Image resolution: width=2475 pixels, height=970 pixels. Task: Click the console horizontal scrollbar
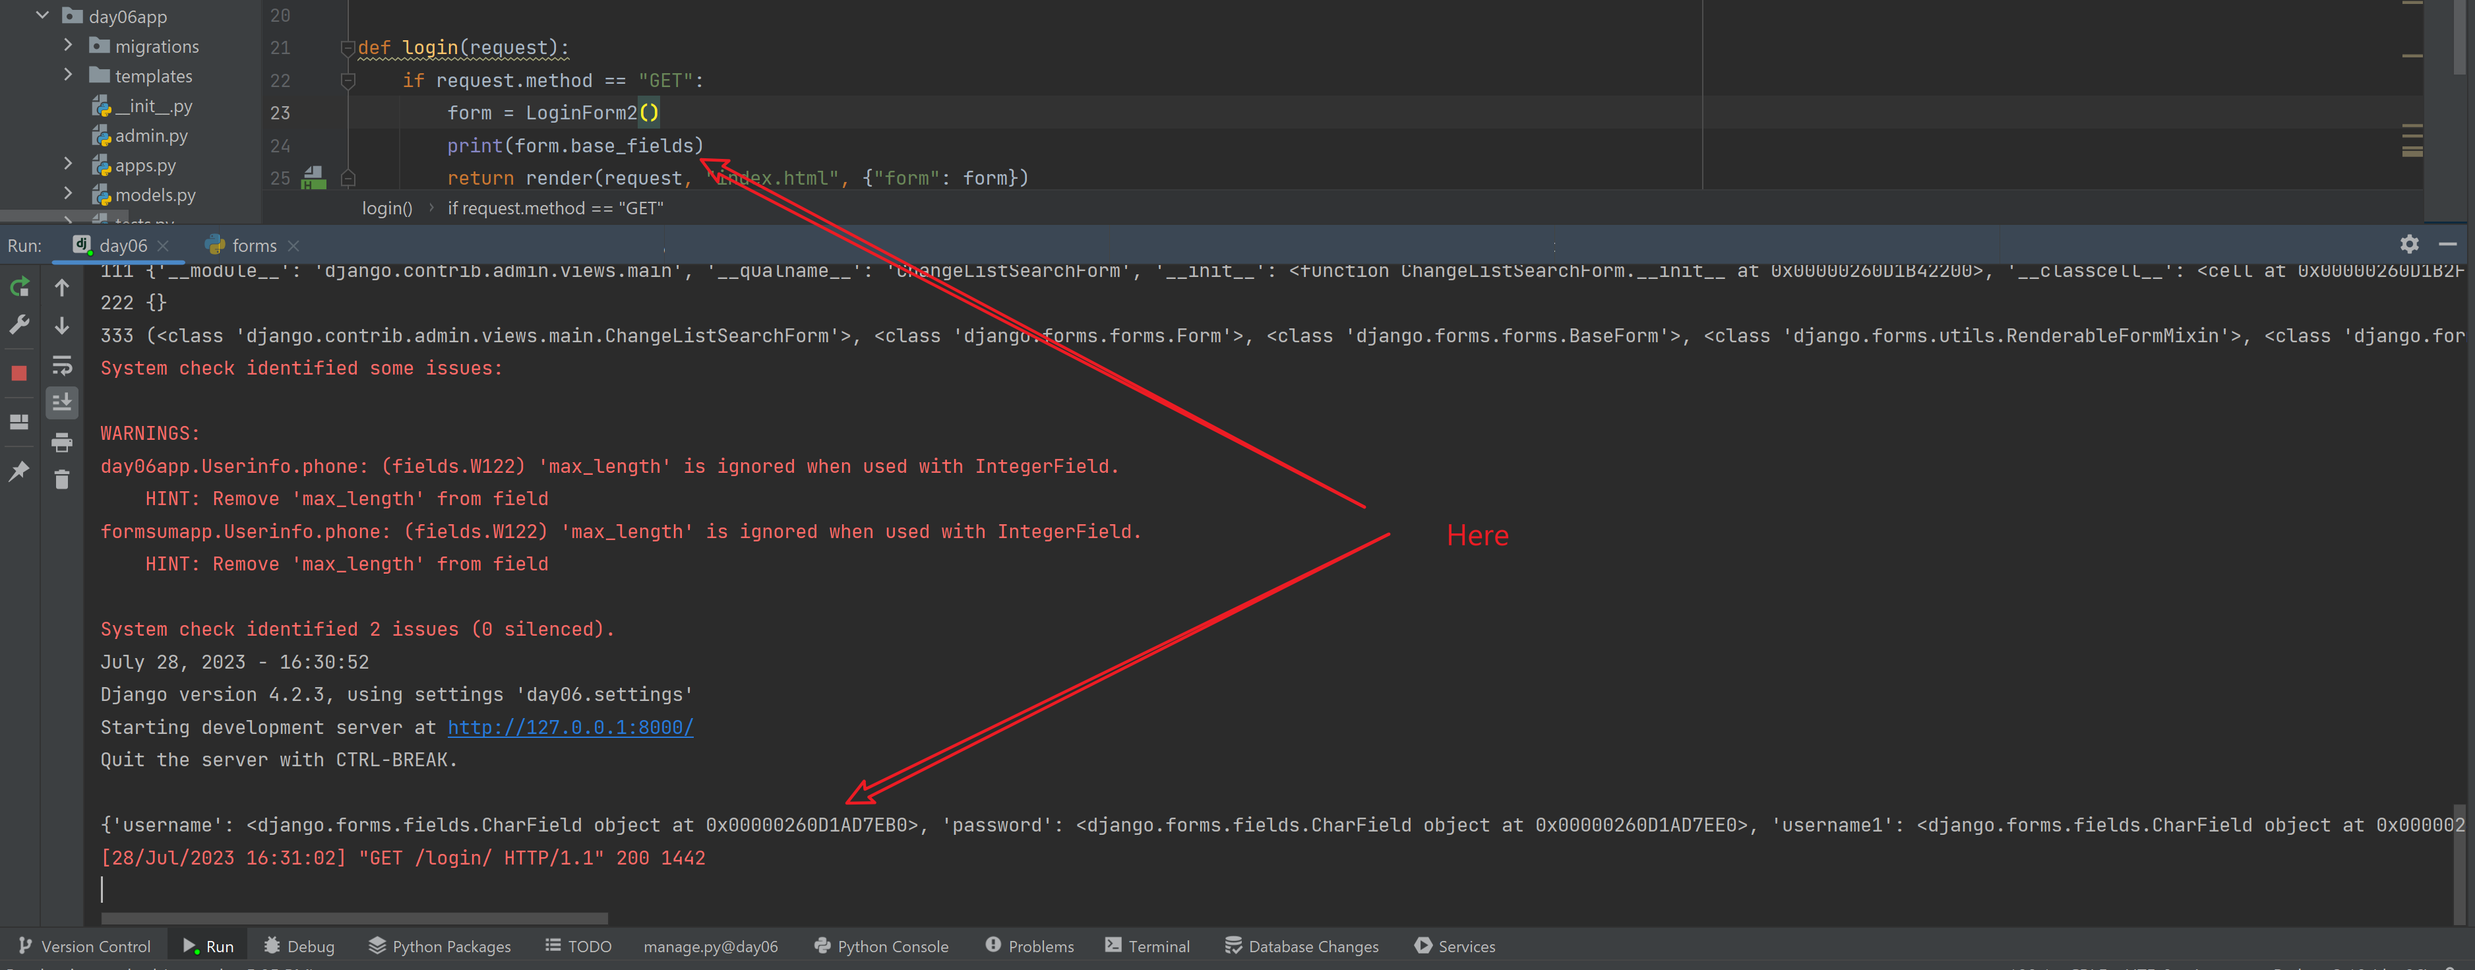coord(355,918)
